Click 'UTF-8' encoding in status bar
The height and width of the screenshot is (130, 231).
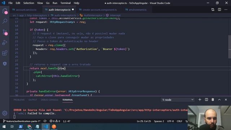[x=170, y=121]
